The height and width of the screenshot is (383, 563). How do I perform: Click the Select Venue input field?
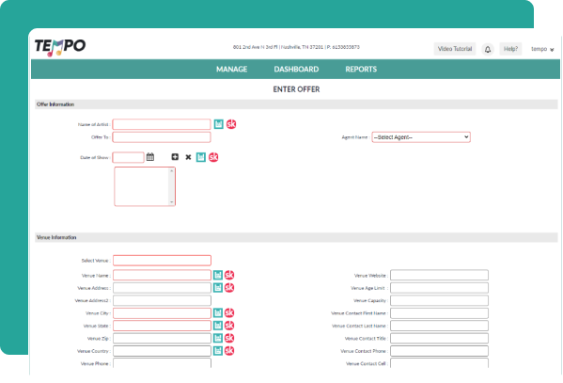tap(162, 261)
